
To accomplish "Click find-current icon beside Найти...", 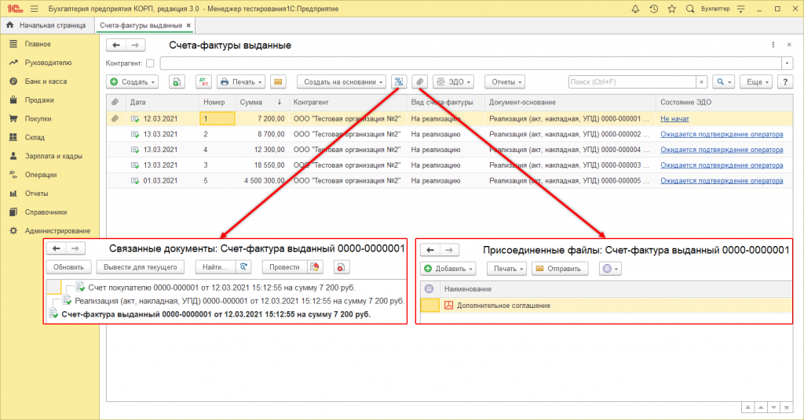I will click(243, 267).
